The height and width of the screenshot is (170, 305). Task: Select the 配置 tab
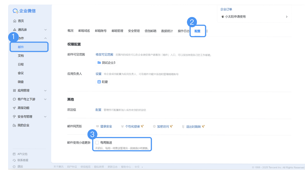[x=197, y=31]
